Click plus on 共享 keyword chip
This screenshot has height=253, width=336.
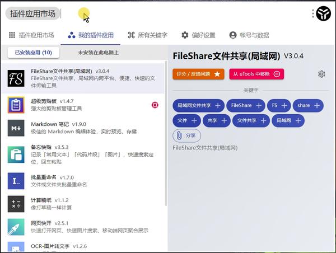pos(224,121)
